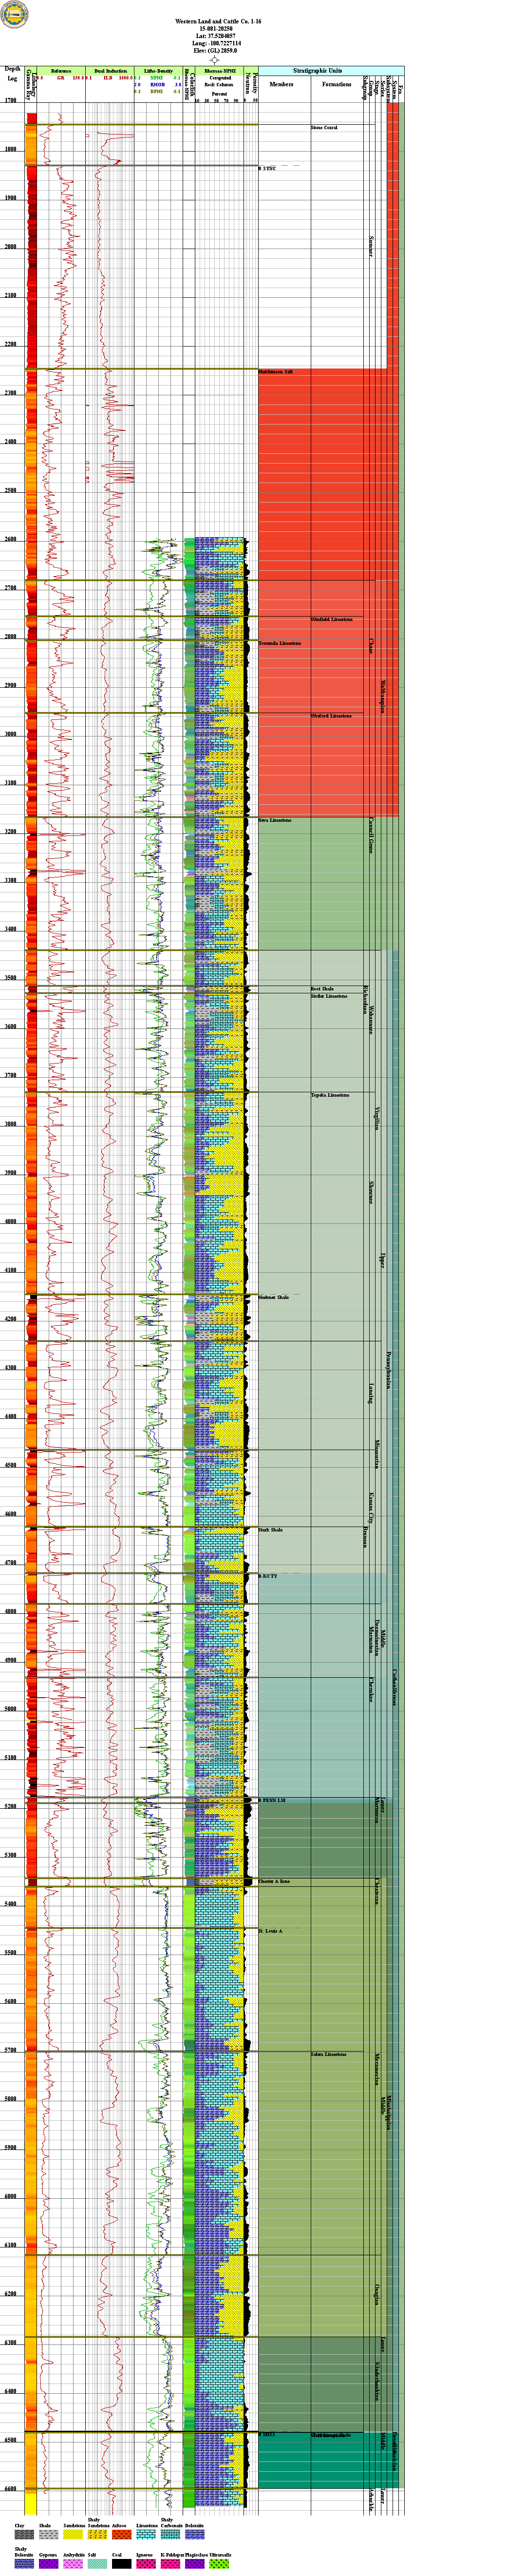Click the 'Wreford Limestone' formation label
The width and height of the screenshot is (526, 2576).
[331, 716]
